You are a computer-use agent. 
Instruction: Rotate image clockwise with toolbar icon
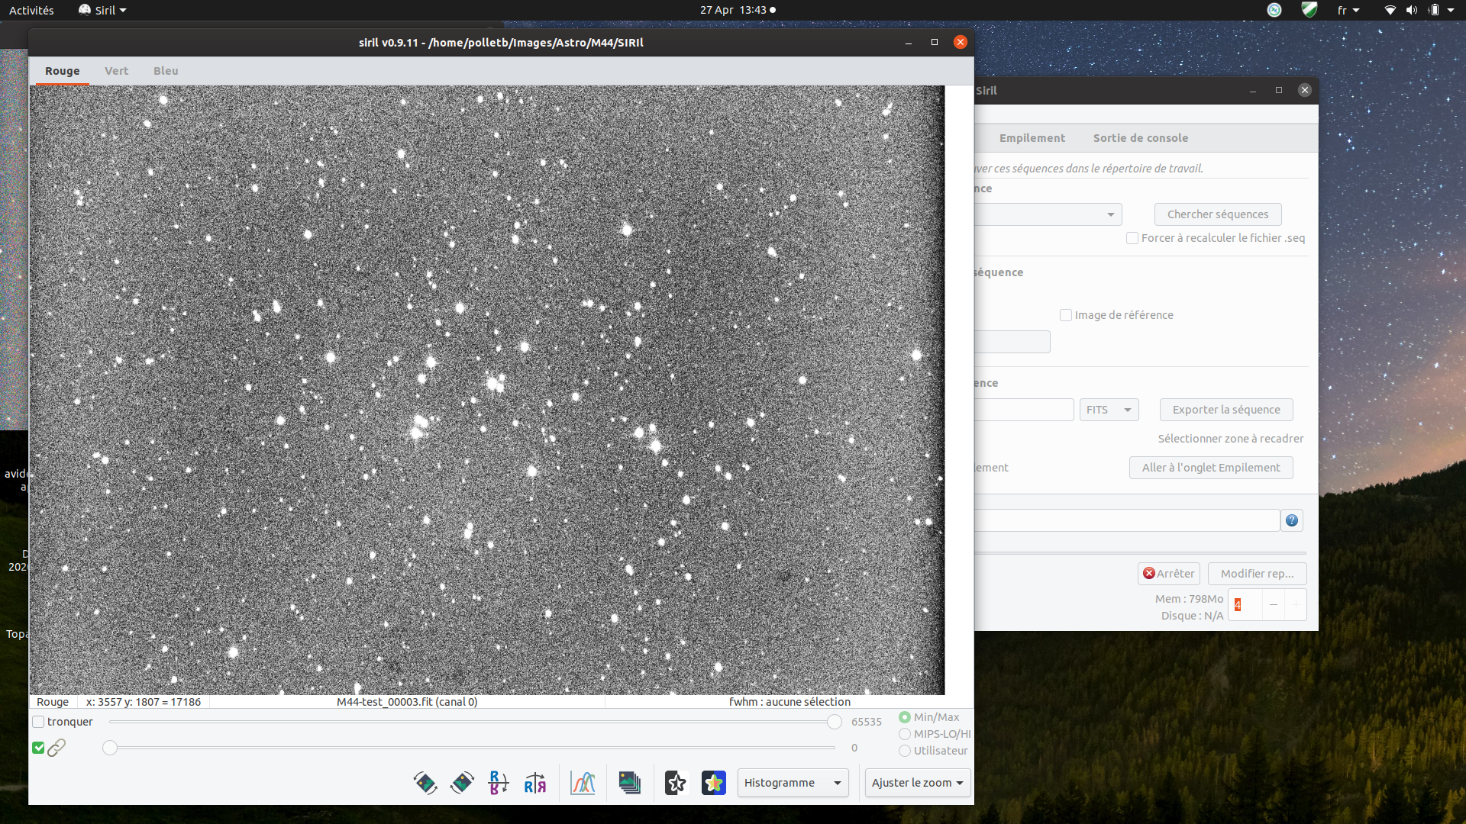tap(462, 783)
